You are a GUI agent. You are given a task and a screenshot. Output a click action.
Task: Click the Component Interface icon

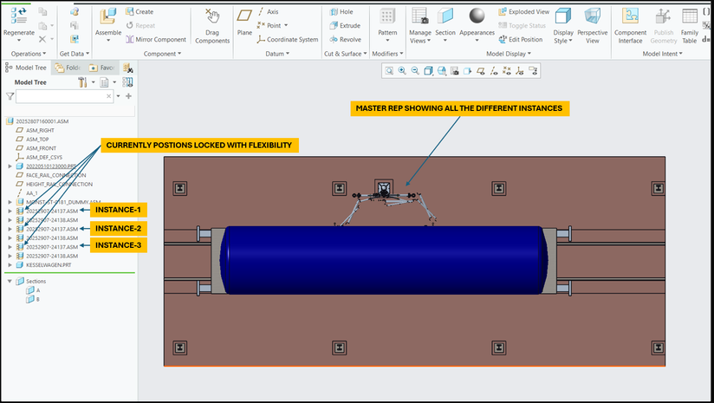pyautogui.click(x=630, y=16)
